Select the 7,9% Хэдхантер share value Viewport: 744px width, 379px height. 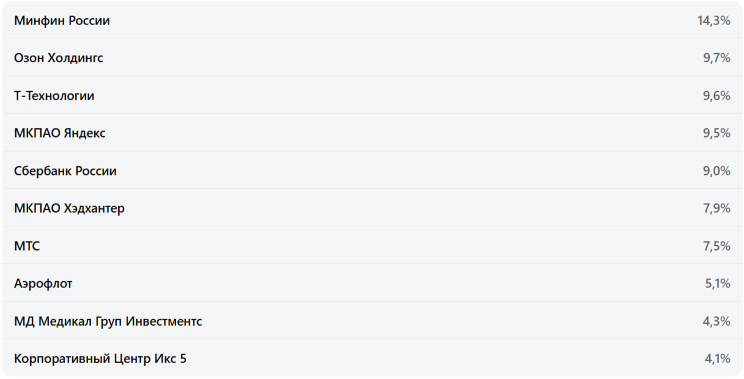716,208
